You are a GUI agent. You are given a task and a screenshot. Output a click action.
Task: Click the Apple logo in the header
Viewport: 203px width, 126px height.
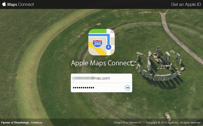(x=4, y=4)
